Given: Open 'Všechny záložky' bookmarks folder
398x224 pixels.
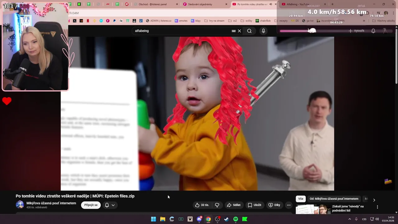Looking at the screenshot, I should [383, 21].
